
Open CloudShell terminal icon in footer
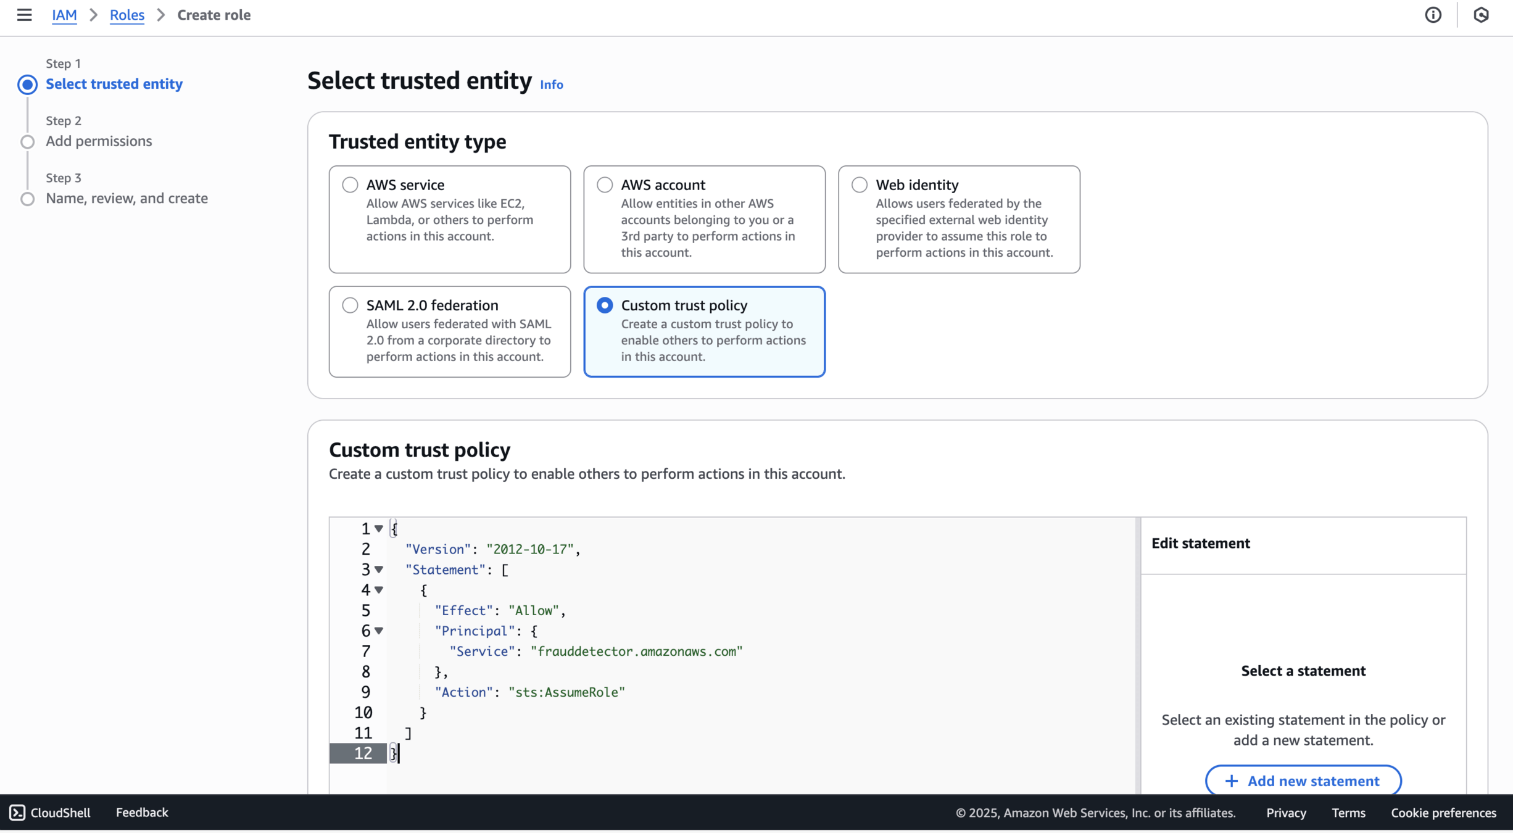point(17,812)
